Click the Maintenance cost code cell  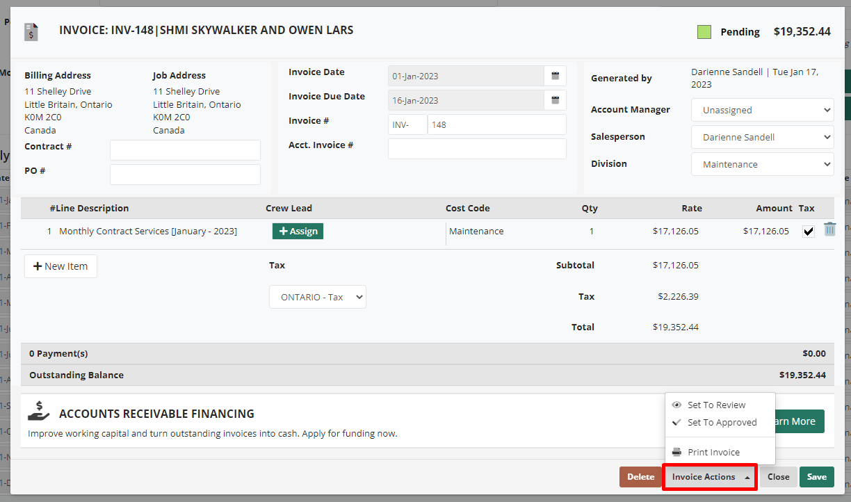(476, 231)
